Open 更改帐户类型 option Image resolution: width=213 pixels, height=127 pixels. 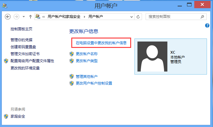tap(87, 61)
